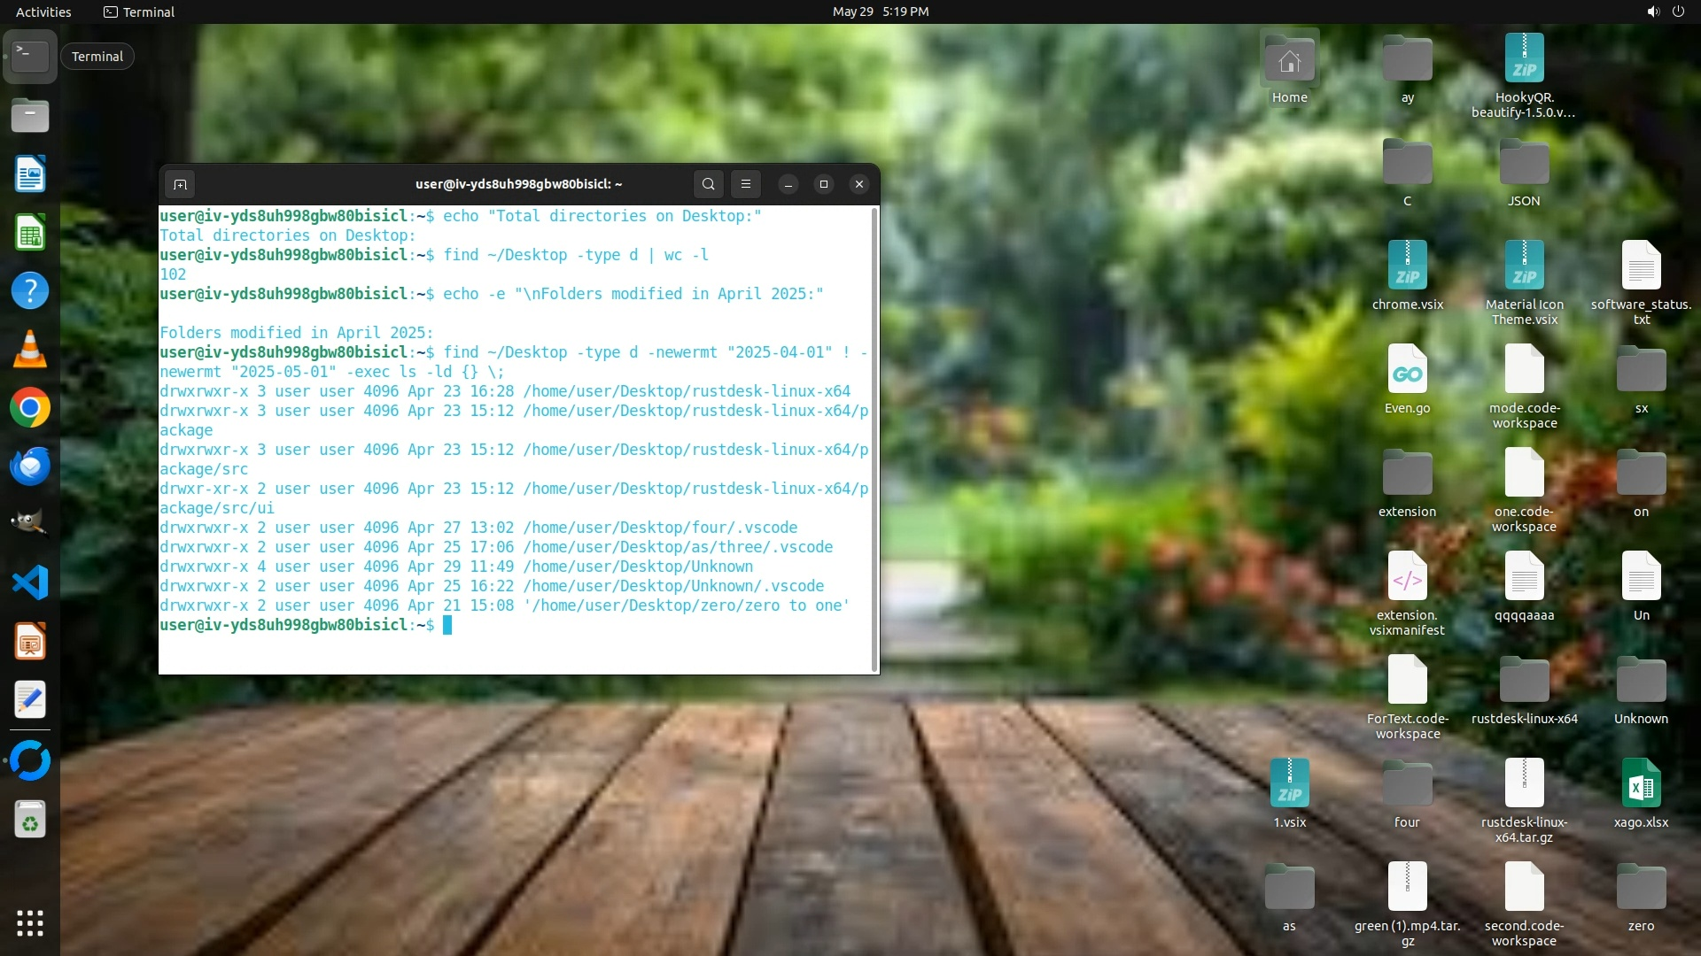
Task: Click the terminal search magnifier icon
Action: click(708, 184)
